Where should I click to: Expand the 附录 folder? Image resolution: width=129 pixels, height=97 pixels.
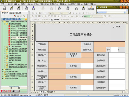click(5, 63)
